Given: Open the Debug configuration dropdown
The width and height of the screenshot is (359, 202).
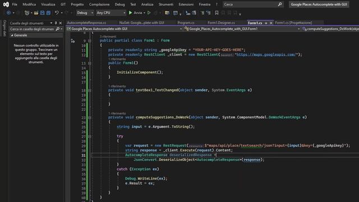Looking at the screenshot, I should point(85,13).
